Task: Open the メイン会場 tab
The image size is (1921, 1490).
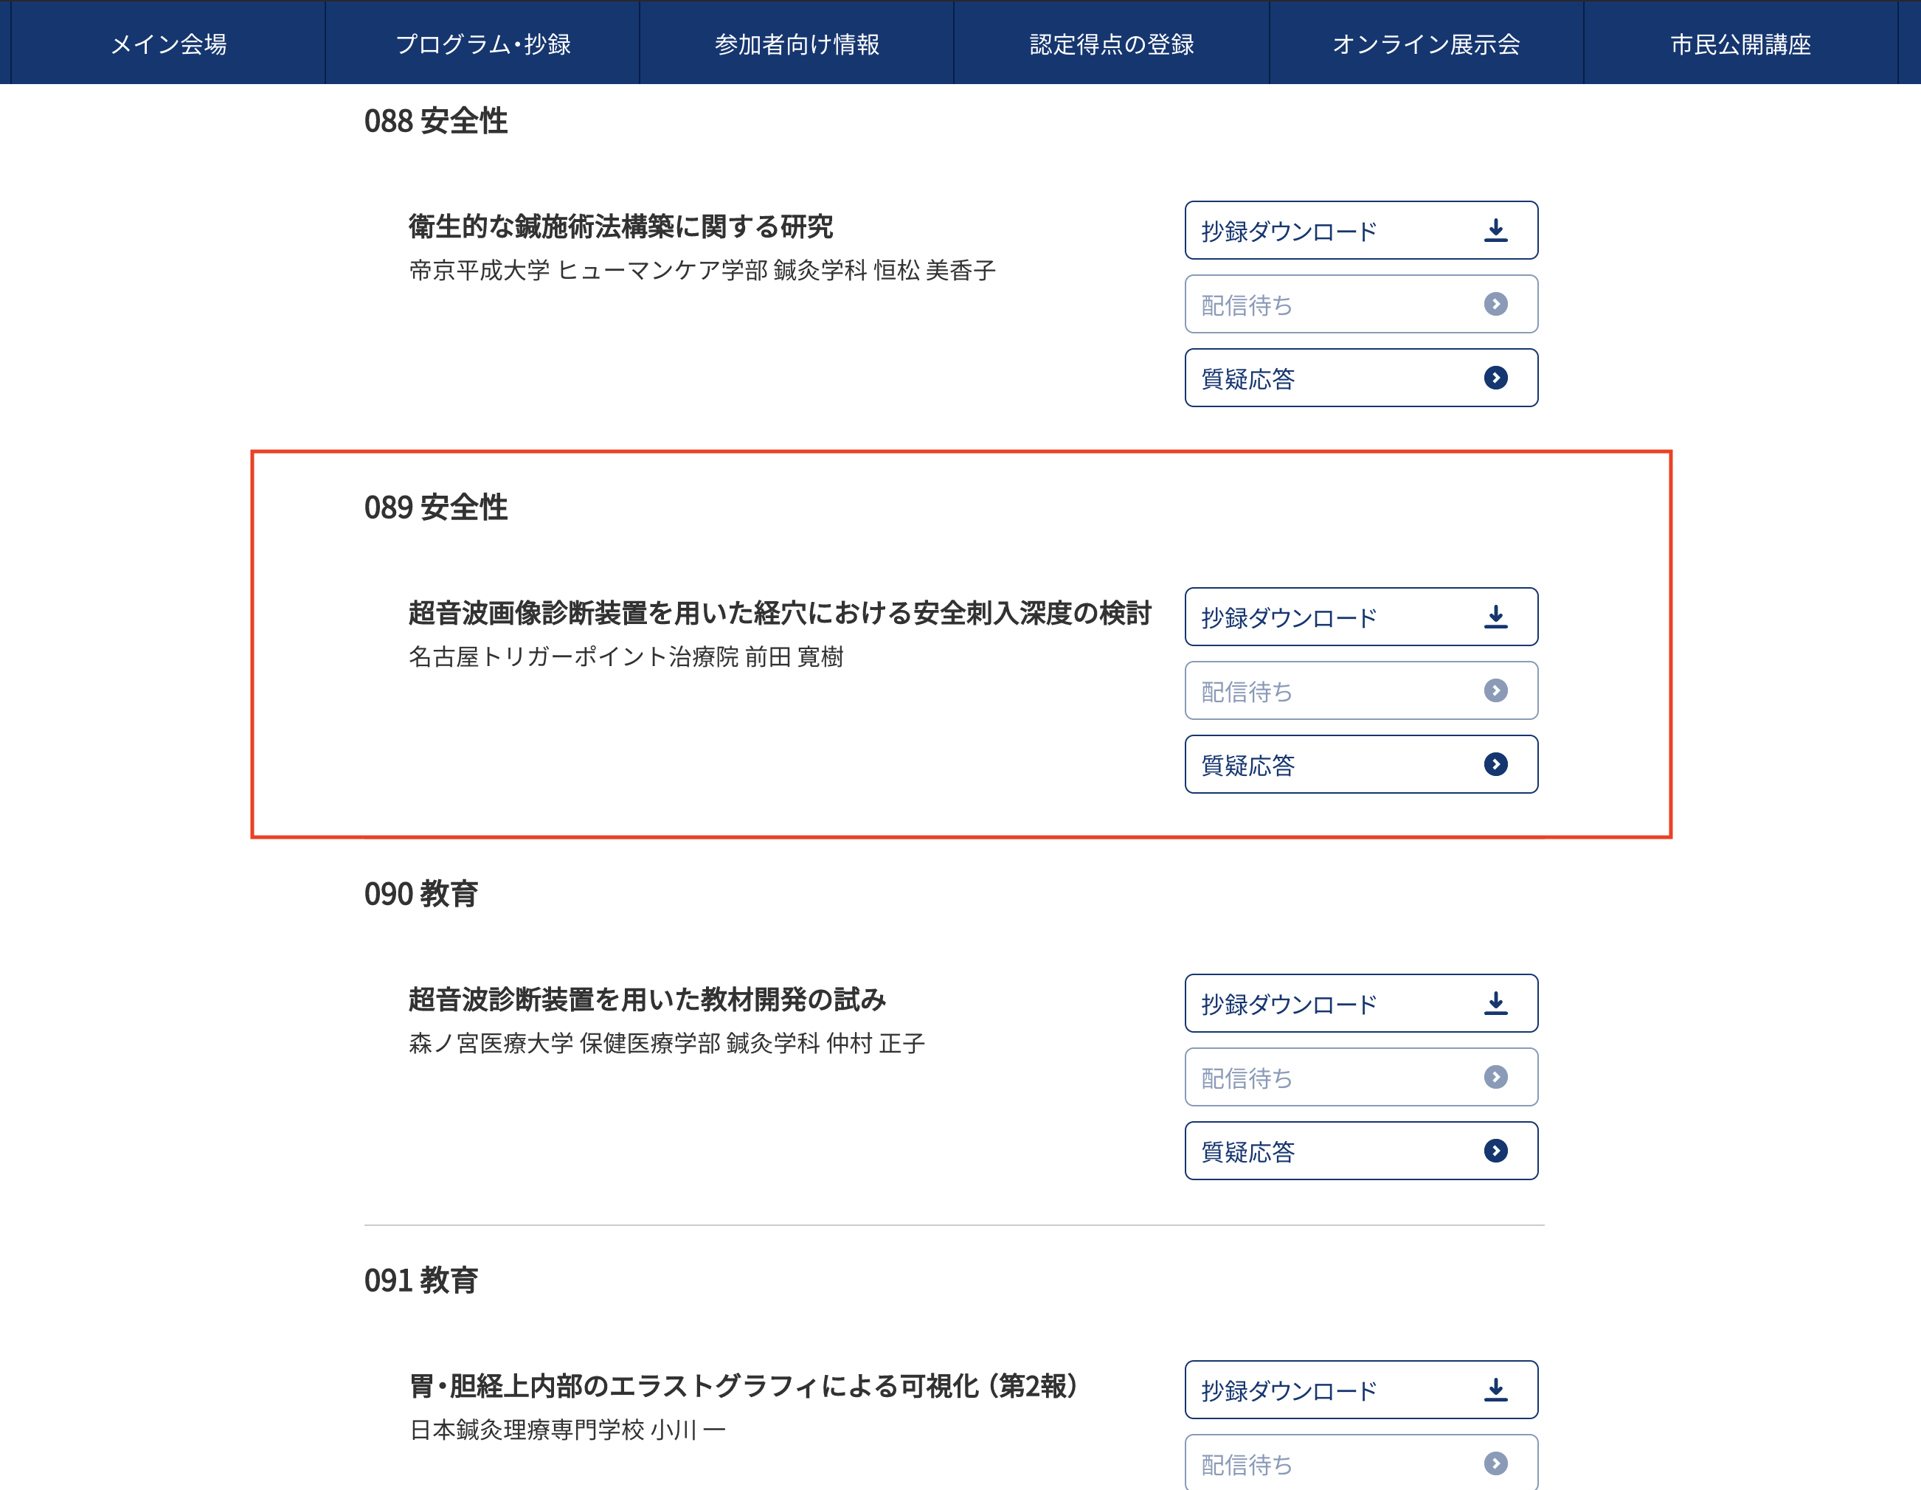Action: point(168,43)
